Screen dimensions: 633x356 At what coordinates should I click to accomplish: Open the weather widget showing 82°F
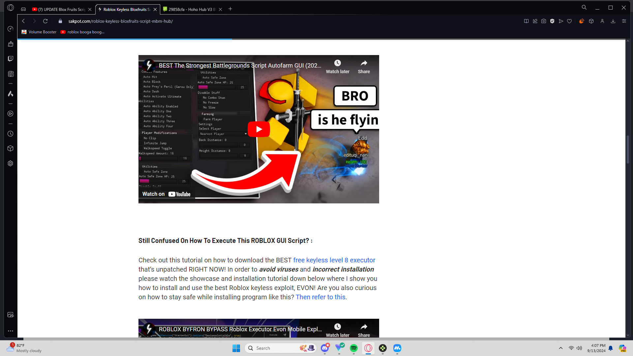click(24, 348)
